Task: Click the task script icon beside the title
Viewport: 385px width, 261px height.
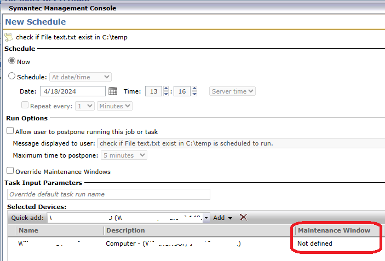Action: point(8,37)
